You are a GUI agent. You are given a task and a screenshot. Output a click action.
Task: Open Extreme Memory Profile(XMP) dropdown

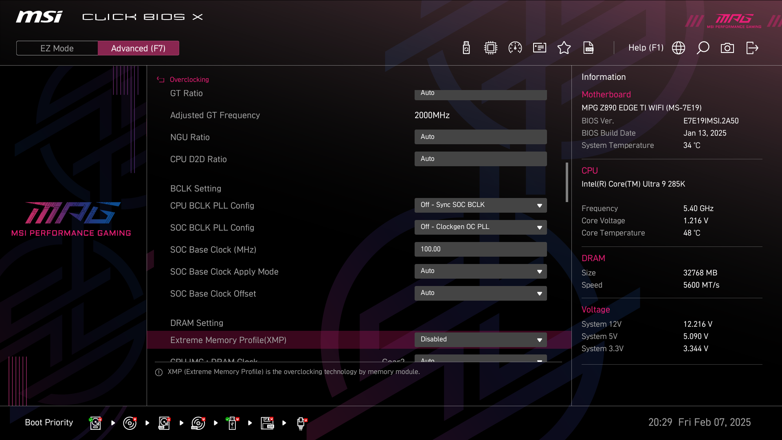click(x=481, y=340)
